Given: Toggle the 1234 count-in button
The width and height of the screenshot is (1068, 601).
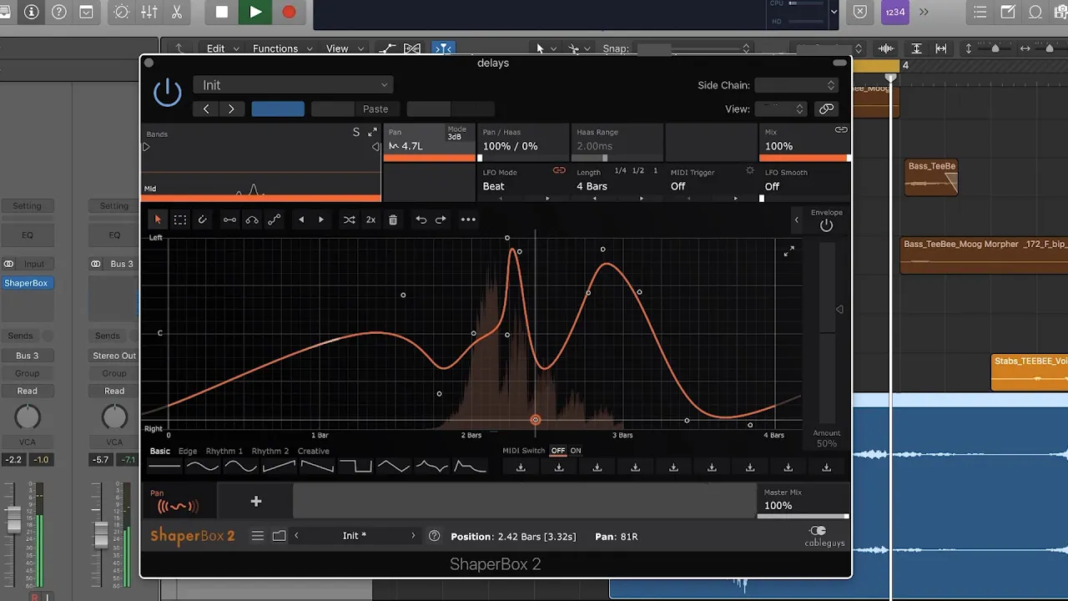Looking at the screenshot, I should tap(894, 12).
